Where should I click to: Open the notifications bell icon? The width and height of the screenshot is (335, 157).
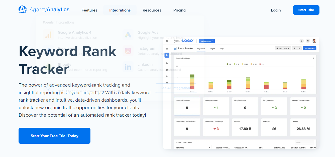(308, 41)
